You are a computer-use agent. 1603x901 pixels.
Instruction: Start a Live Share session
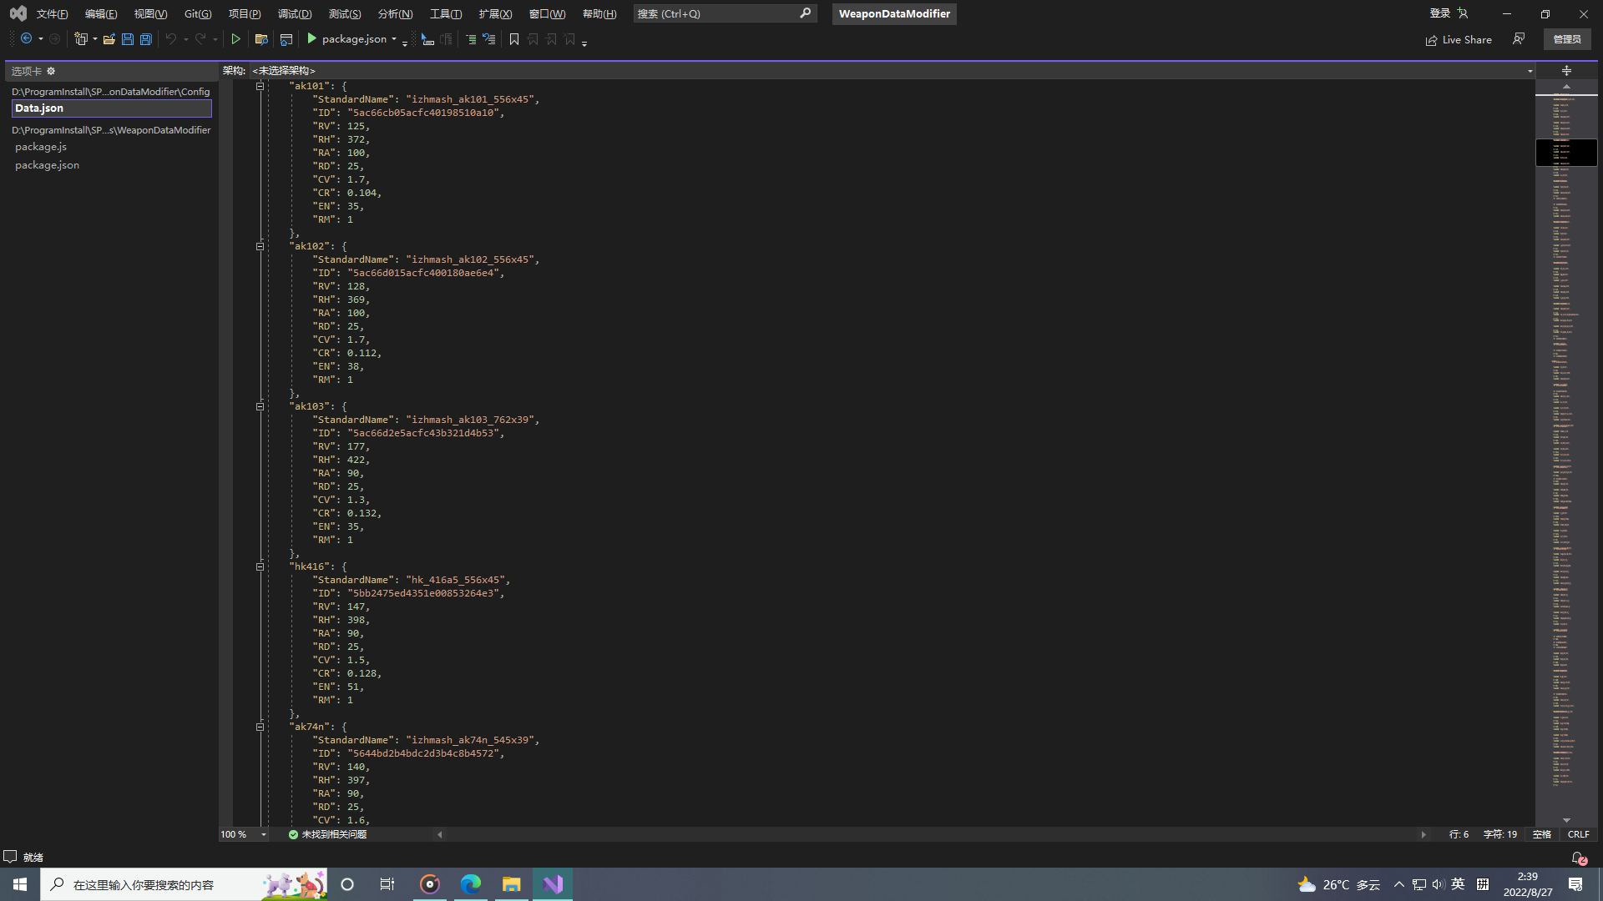pyautogui.click(x=1459, y=39)
